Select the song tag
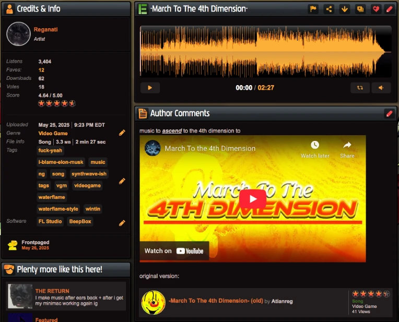Viewport: 399px width, 322px height. point(58,174)
